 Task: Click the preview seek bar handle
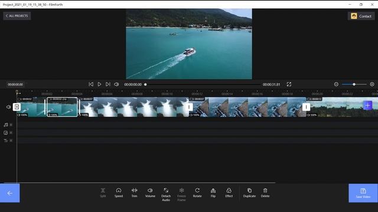coord(145,85)
